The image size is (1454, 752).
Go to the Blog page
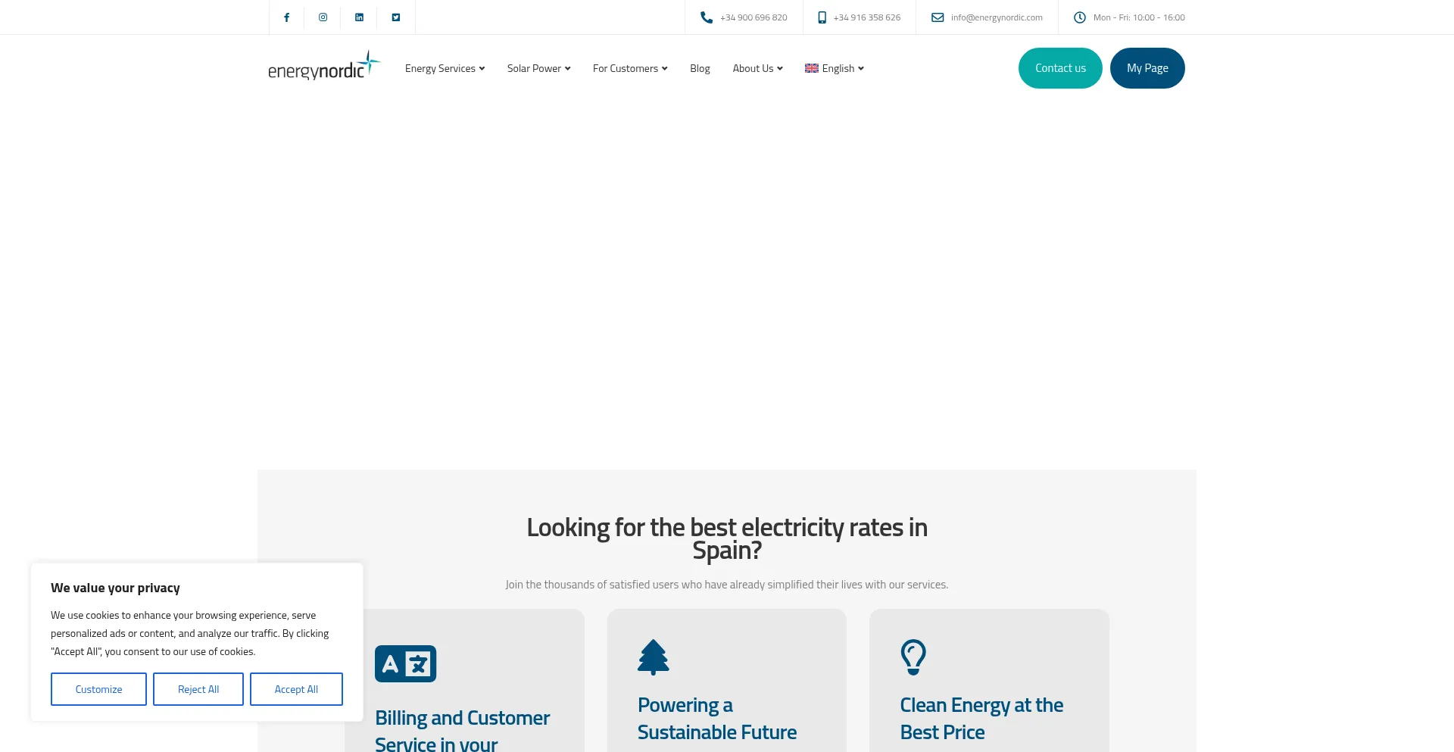click(700, 68)
